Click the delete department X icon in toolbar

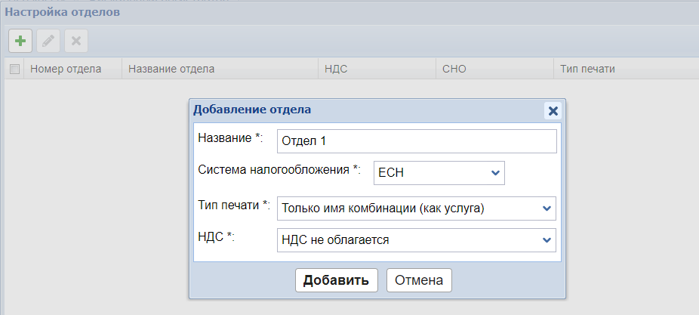coord(75,40)
